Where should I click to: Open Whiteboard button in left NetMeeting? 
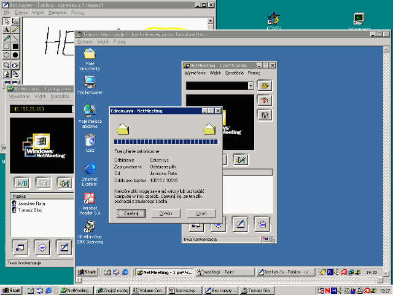click(64, 248)
